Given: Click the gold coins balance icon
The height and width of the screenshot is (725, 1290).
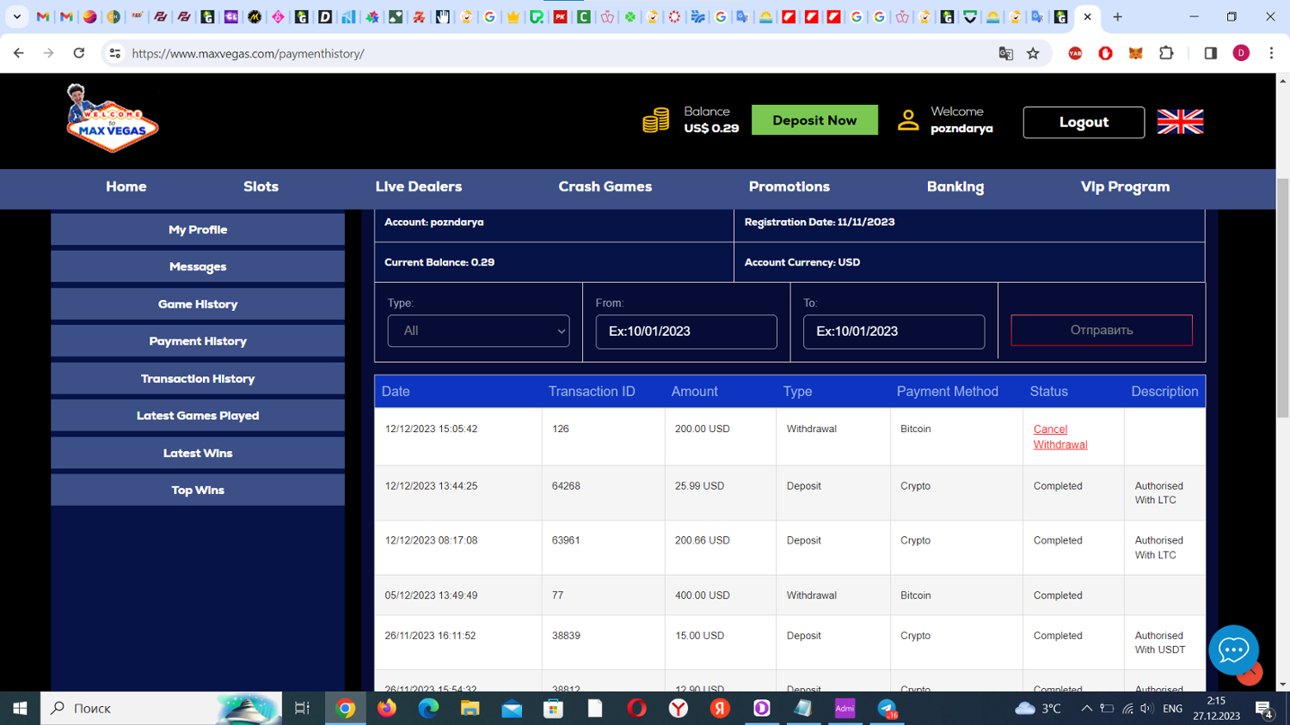Looking at the screenshot, I should (x=655, y=120).
